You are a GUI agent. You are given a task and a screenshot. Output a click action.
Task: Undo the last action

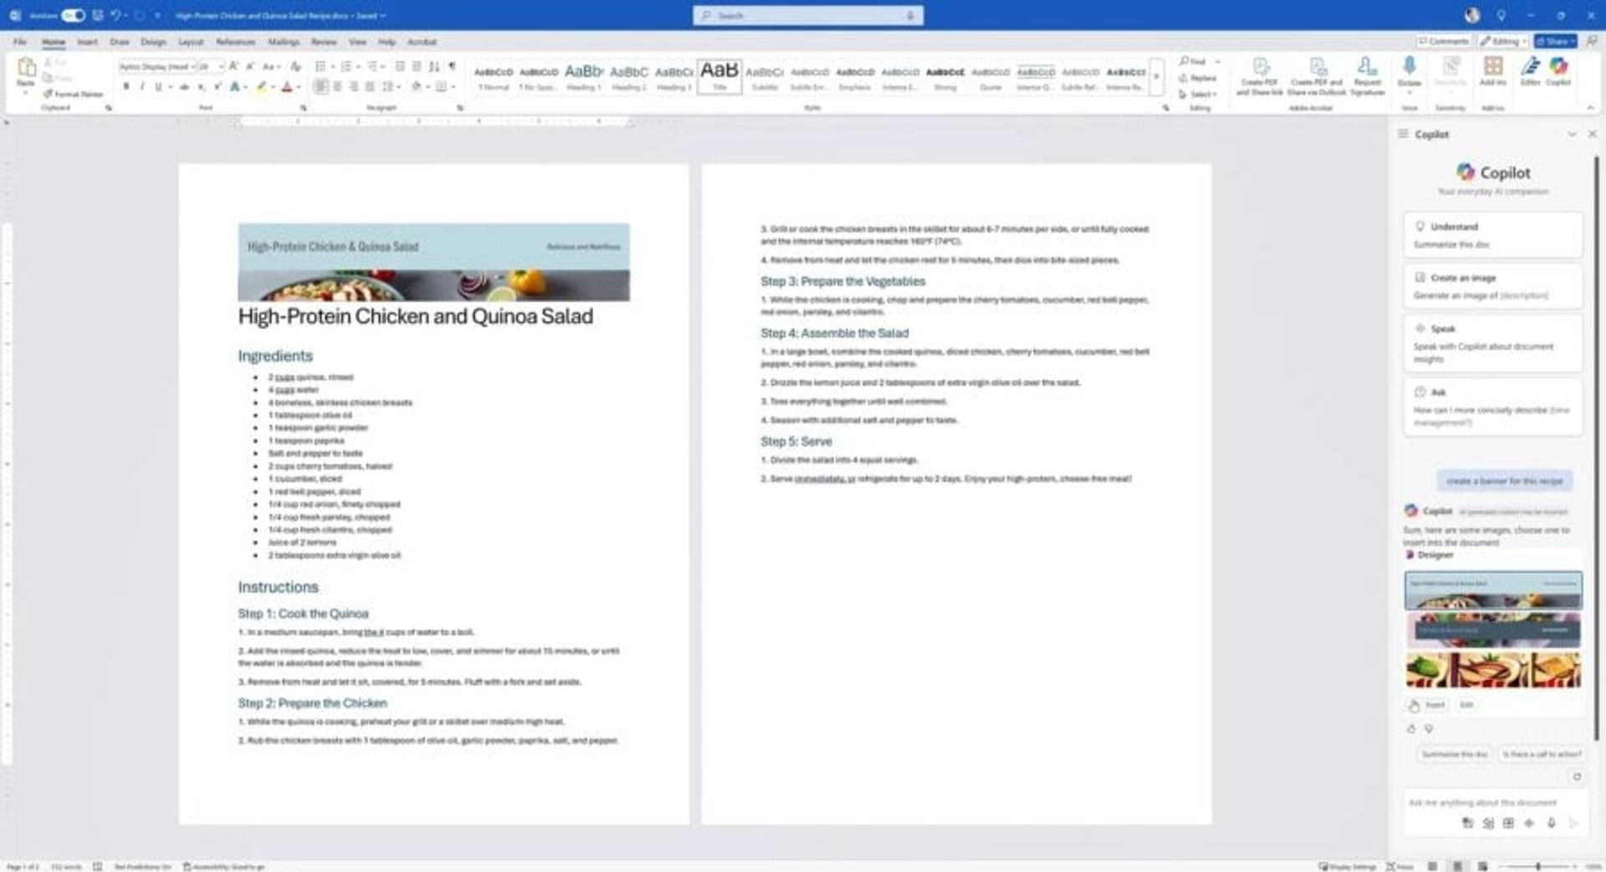coord(115,15)
